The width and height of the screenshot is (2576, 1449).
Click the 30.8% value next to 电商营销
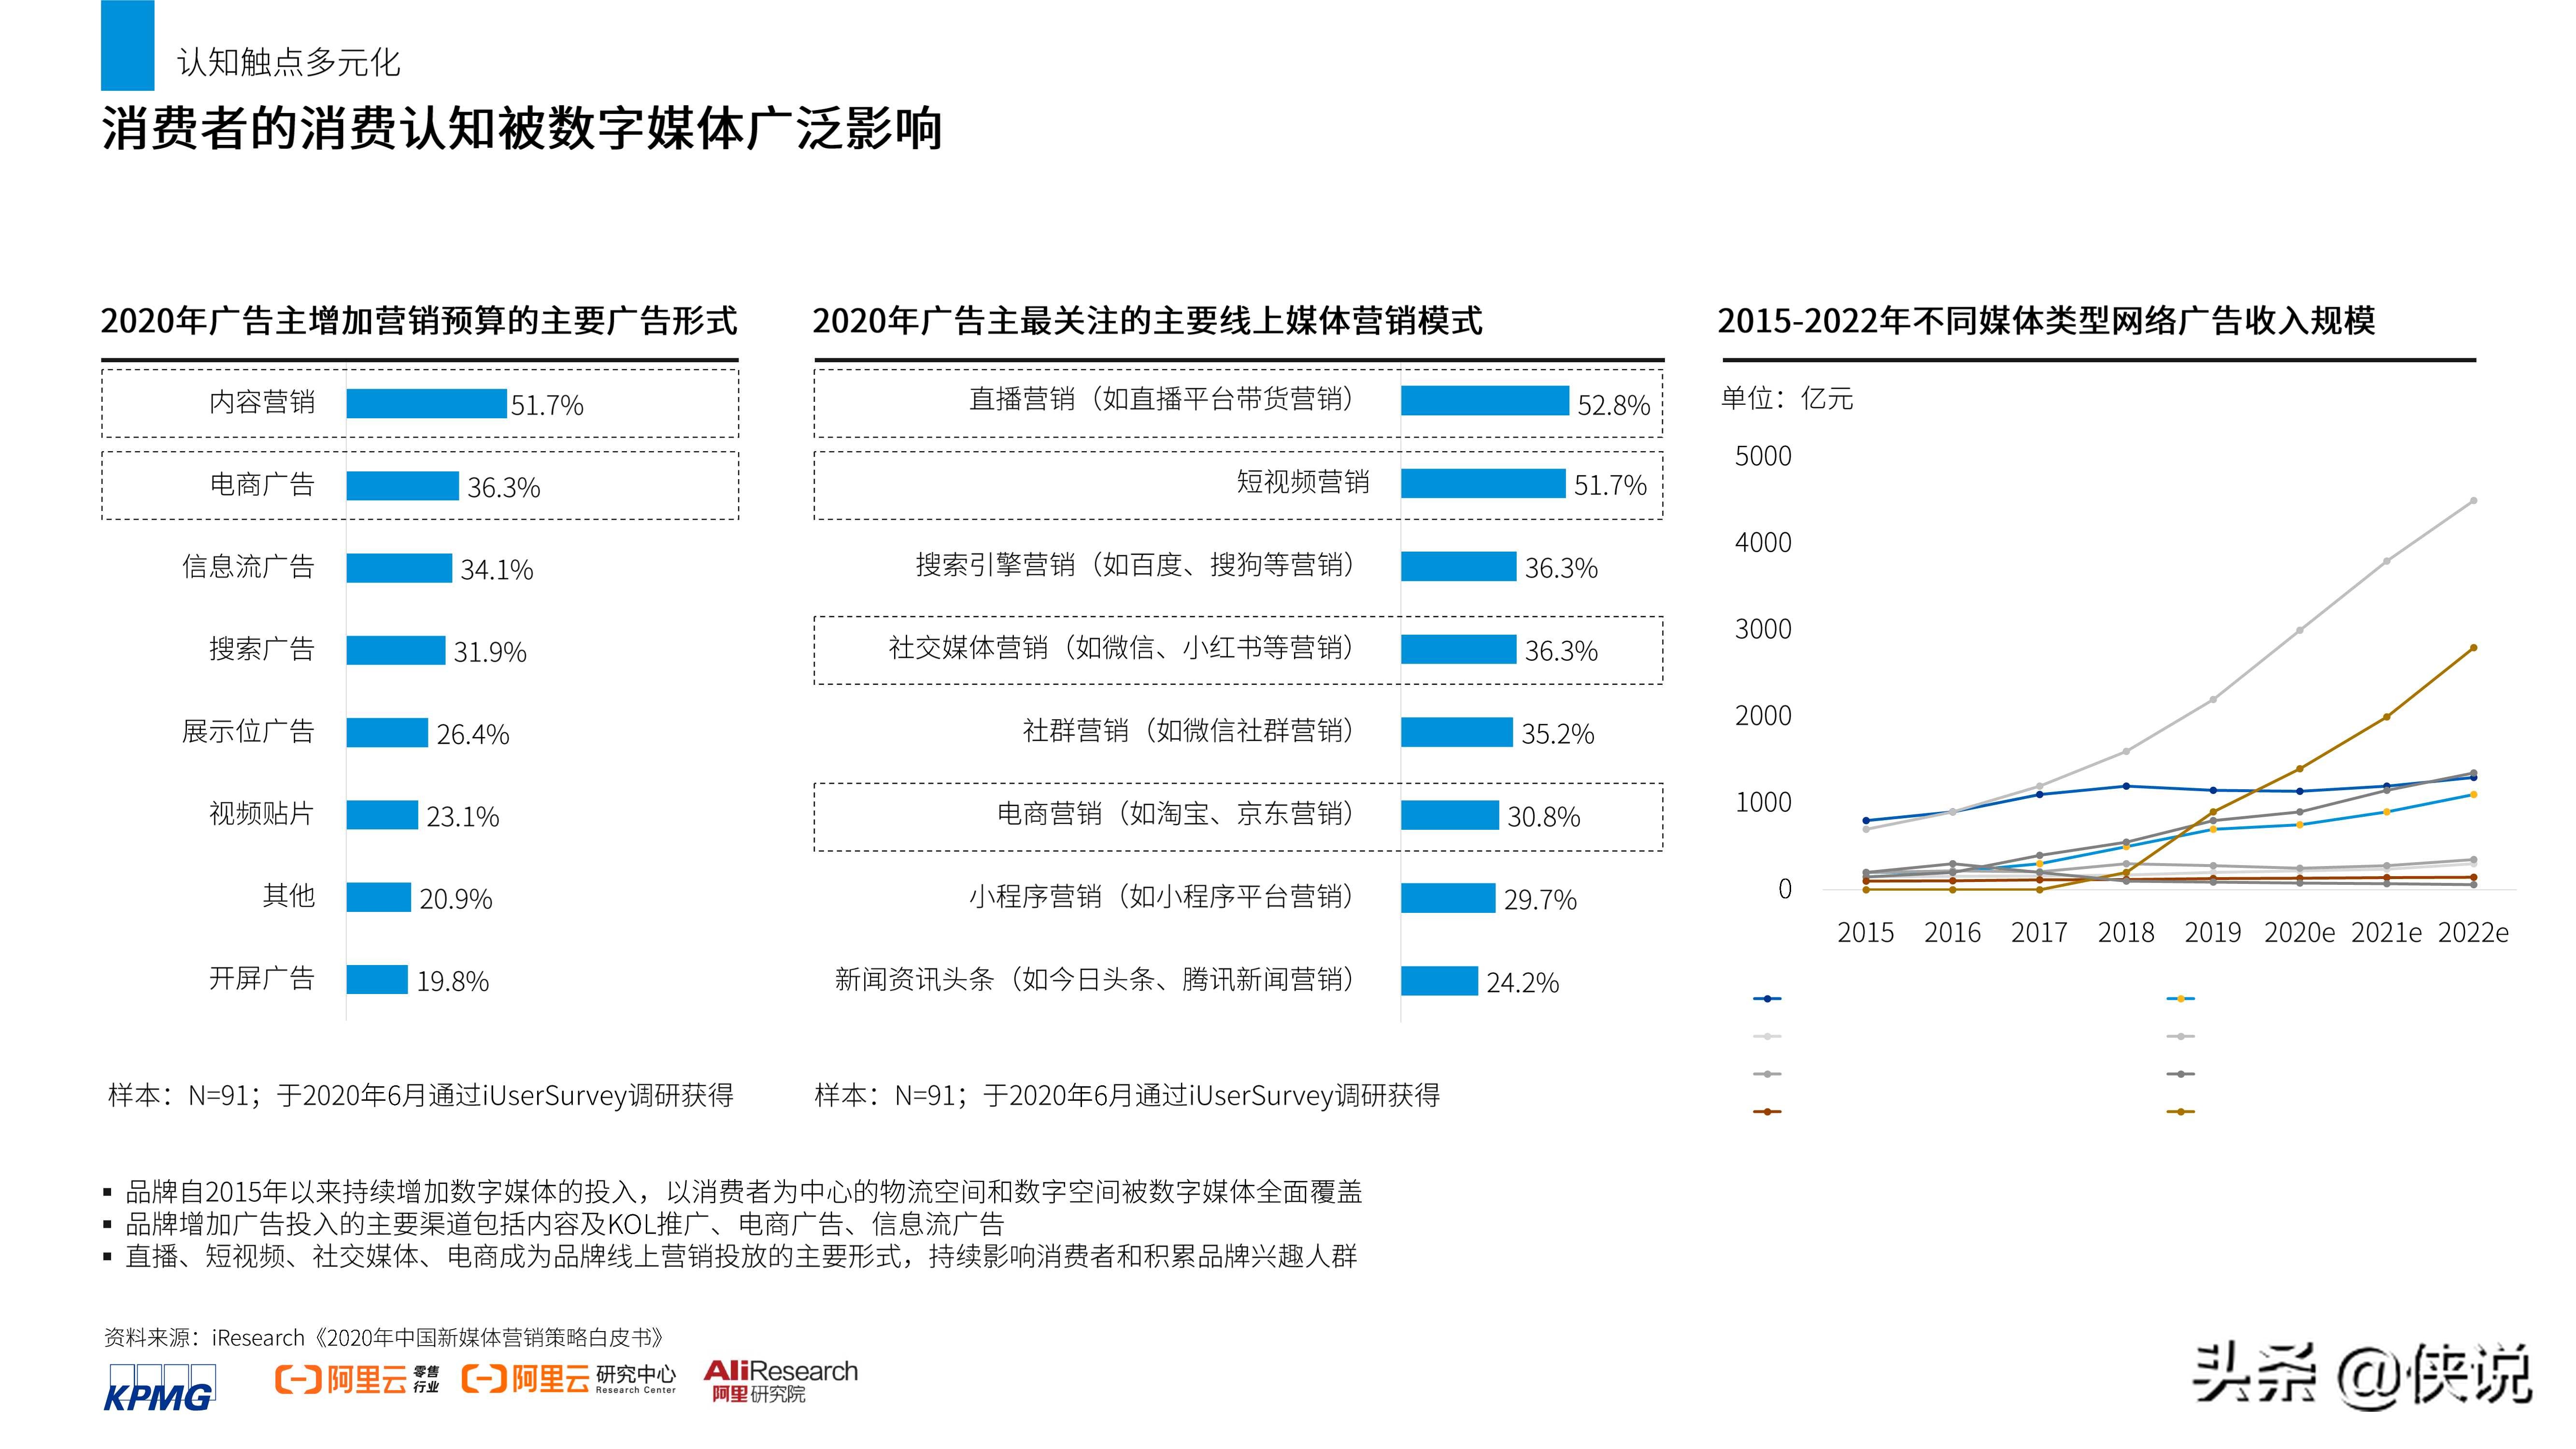1544,817
